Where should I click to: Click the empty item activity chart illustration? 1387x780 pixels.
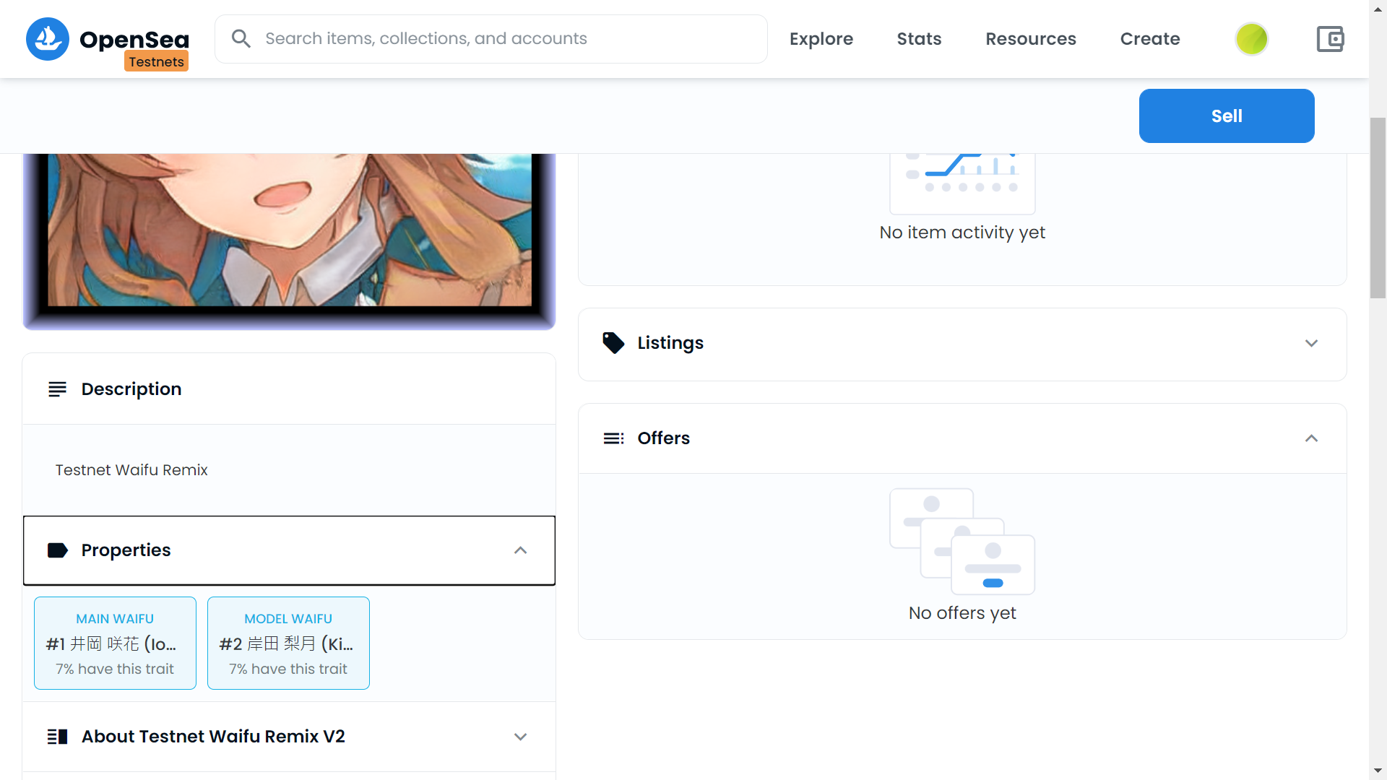point(962,183)
